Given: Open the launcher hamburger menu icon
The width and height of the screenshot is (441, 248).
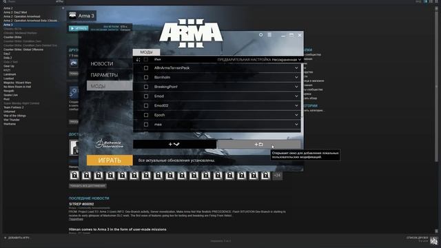Looking at the screenshot, I should coord(269,35).
